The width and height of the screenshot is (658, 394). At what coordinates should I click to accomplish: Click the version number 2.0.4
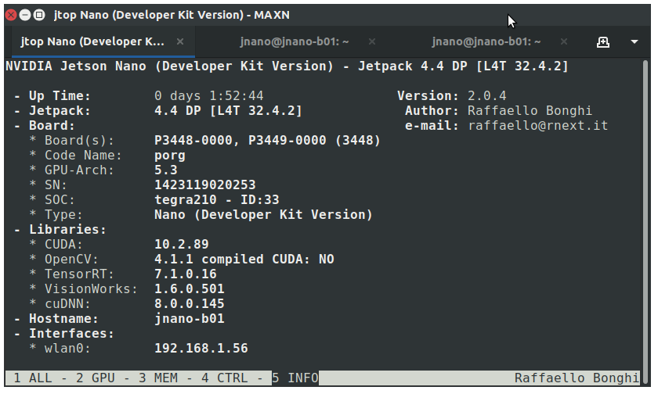486,96
